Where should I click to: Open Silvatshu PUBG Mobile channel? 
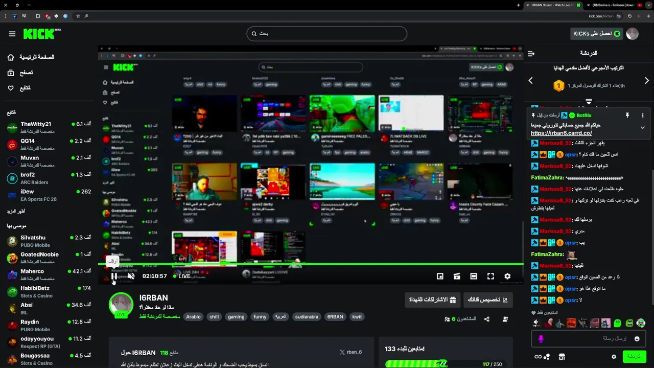(x=49, y=241)
